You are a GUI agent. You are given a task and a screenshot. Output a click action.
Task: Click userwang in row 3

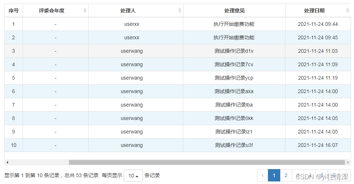[132, 51]
